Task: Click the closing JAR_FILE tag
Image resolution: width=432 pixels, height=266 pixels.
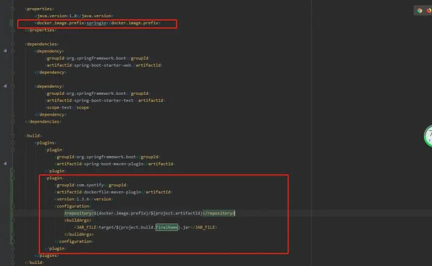Action: [x=205, y=227]
